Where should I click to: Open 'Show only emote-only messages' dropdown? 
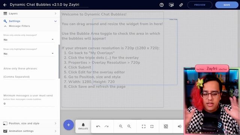click(x=29, y=40)
